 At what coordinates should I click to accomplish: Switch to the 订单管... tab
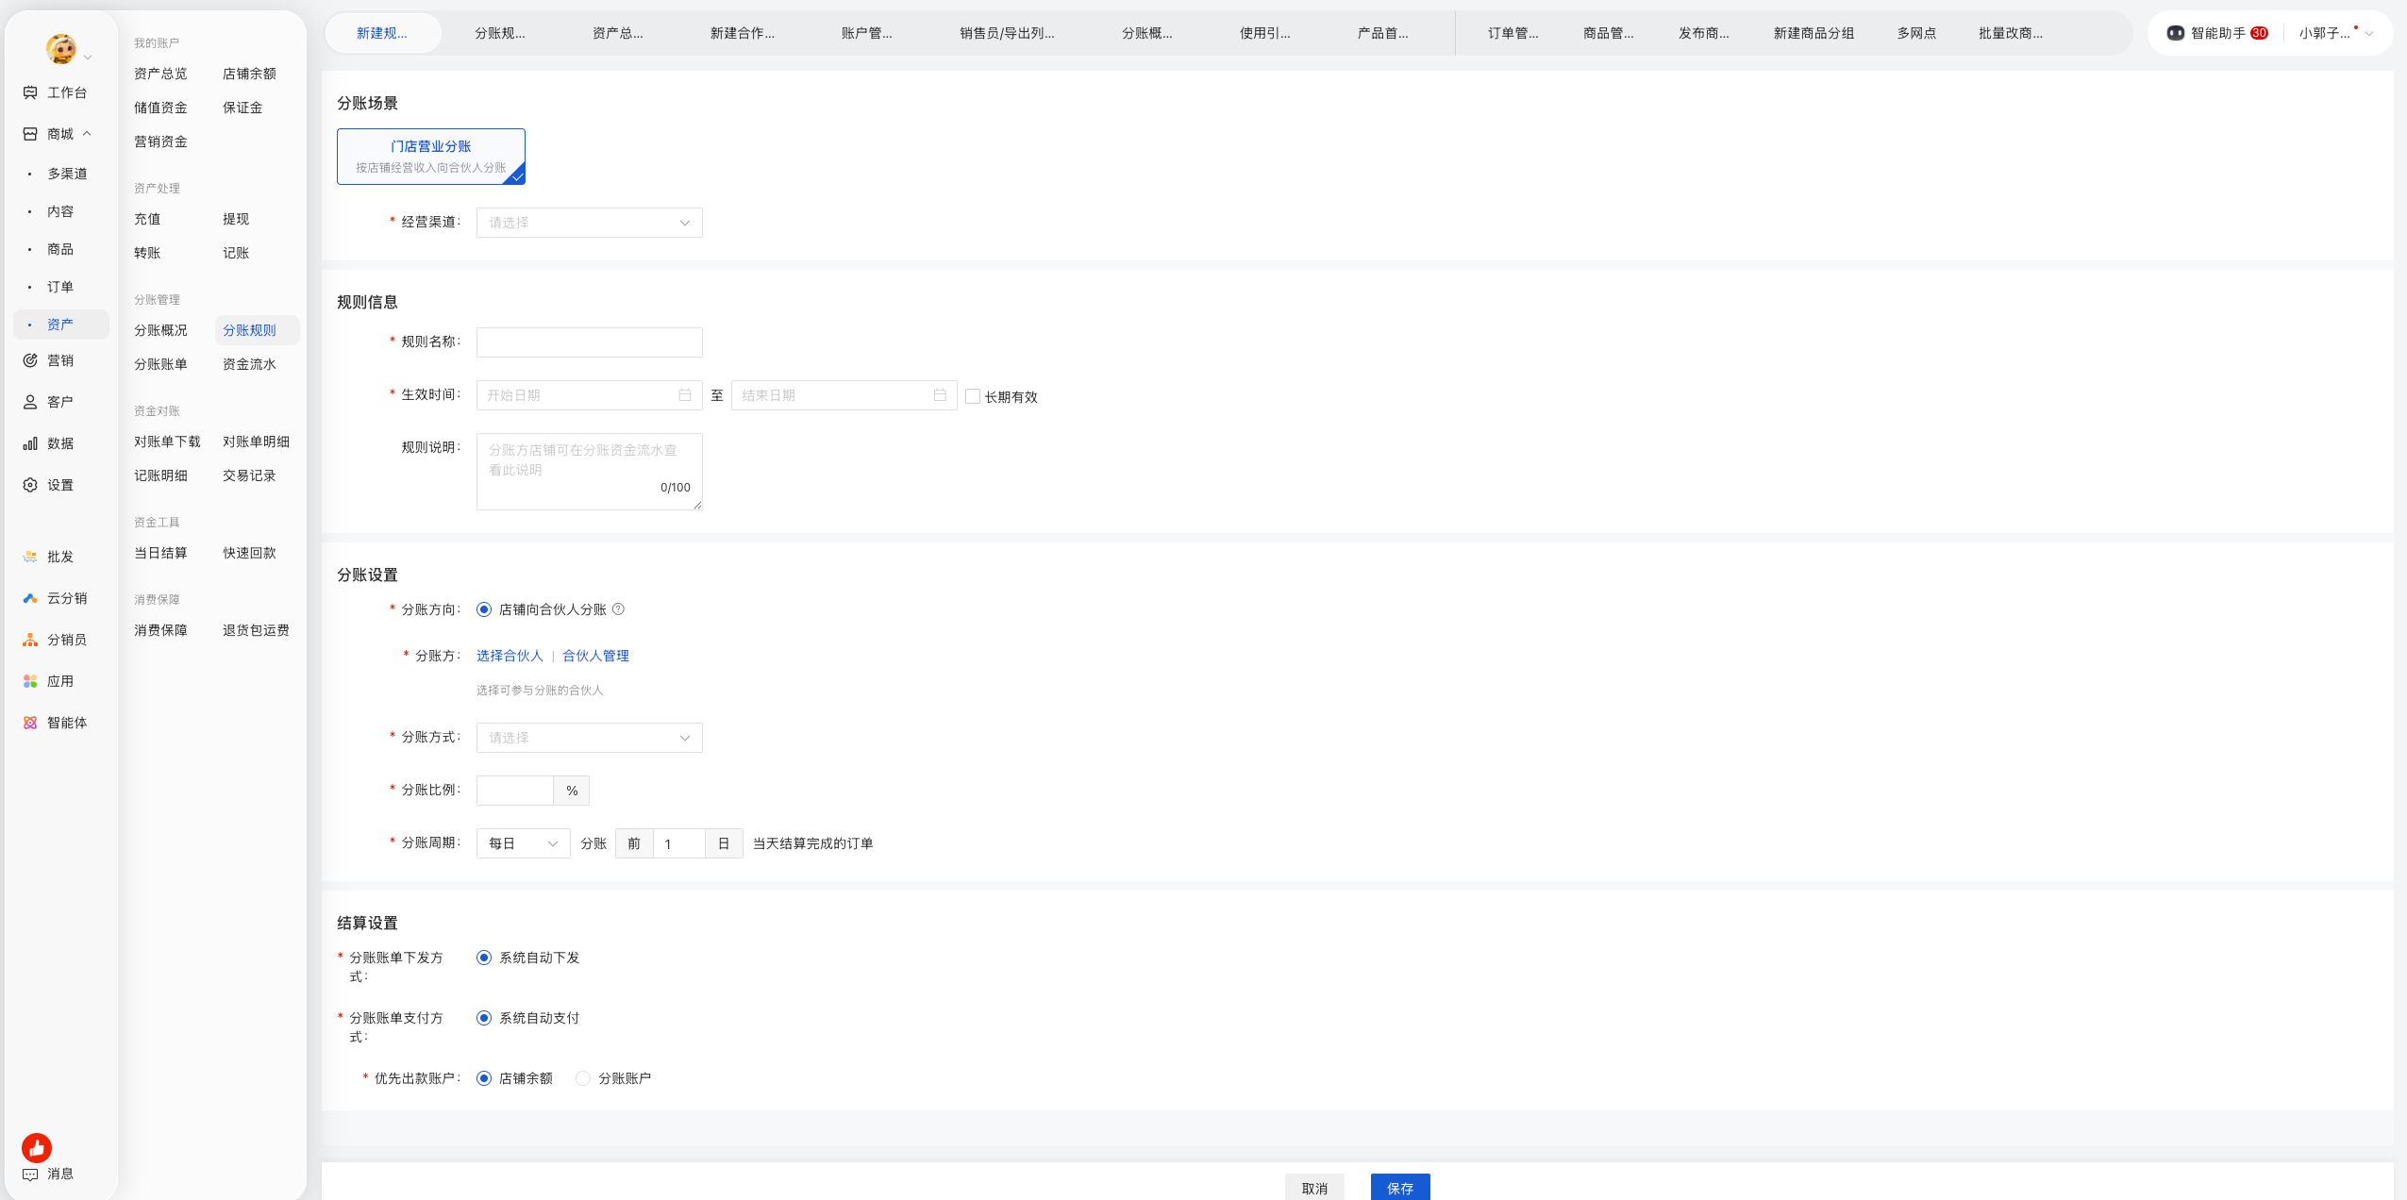pyautogui.click(x=1513, y=33)
